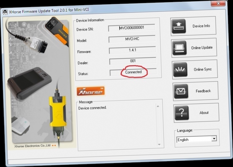
Task: Click the Feedback button label
Action: (203, 91)
